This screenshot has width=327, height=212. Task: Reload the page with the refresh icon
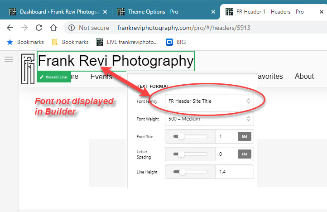pyautogui.click(x=39, y=28)
